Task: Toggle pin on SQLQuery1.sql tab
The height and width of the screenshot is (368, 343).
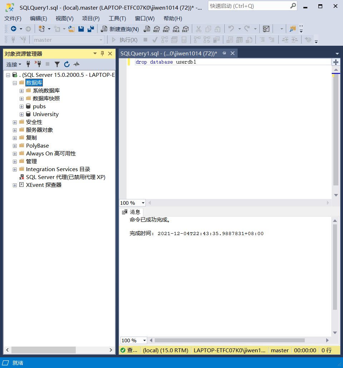Action: pos(224,53)
